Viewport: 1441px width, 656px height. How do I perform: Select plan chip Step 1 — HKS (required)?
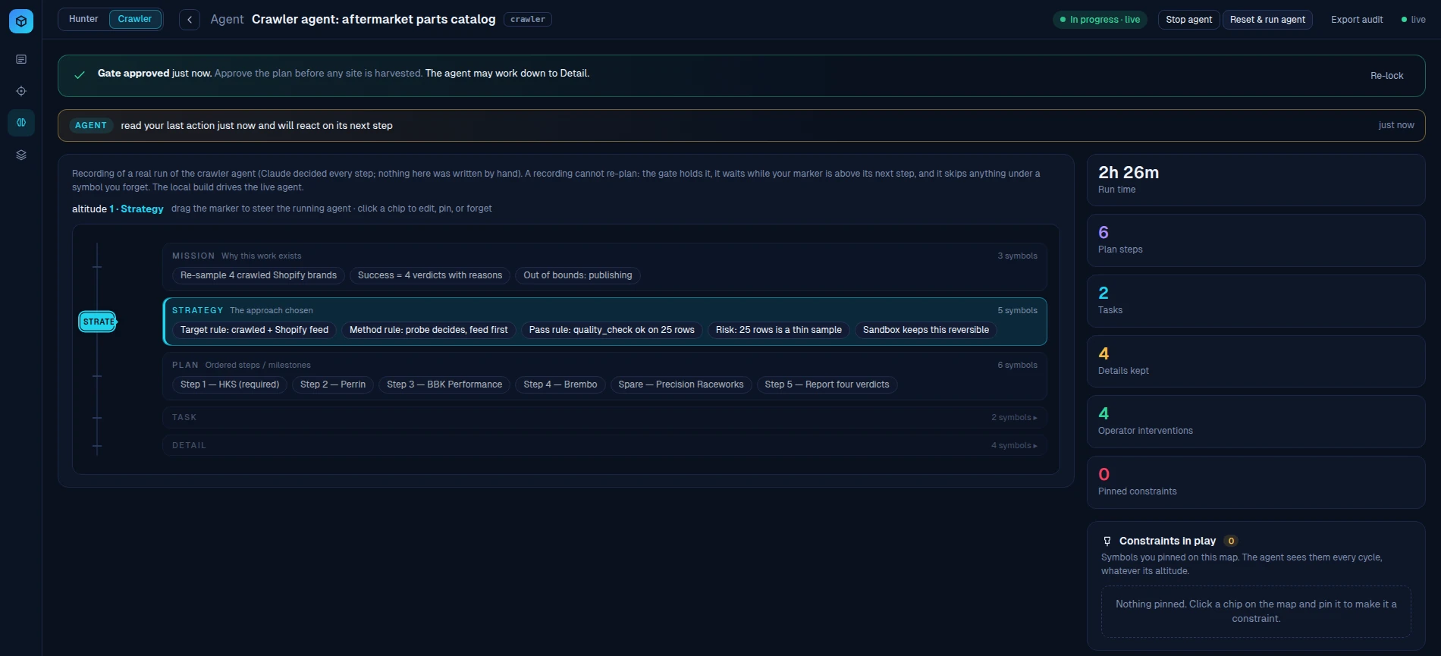pyautogui.click(x=230, y=384)
